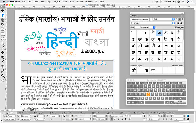Toggle Bold in measurements palette
Screen dimensions: 196x123
(111, 119)
